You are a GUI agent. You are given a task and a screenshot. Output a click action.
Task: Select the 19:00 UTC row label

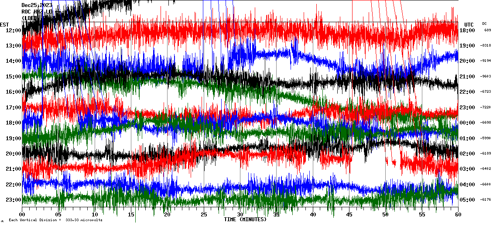tap(468, 46)
